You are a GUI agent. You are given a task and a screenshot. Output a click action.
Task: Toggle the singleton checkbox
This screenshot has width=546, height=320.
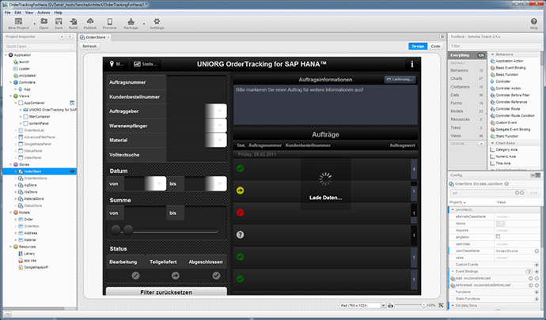point(498,236)
